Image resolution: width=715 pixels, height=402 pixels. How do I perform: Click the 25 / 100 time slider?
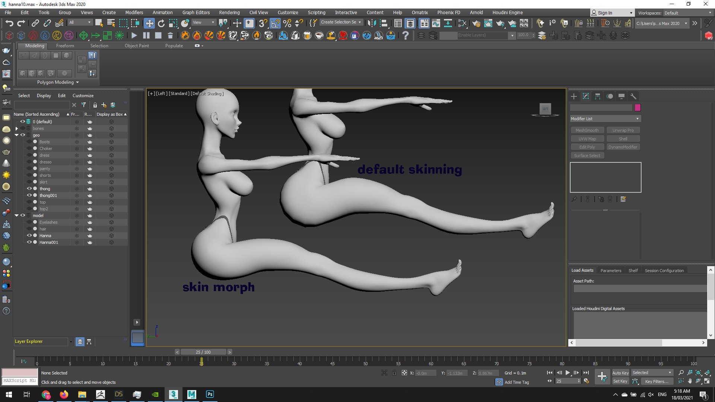coord(203,352)
